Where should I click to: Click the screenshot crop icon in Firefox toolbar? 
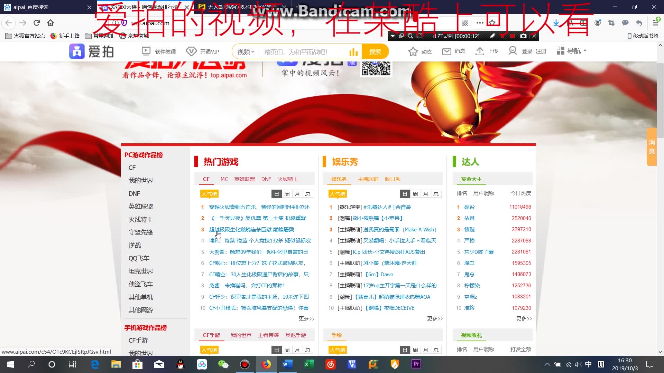click(x=611, y=23)
